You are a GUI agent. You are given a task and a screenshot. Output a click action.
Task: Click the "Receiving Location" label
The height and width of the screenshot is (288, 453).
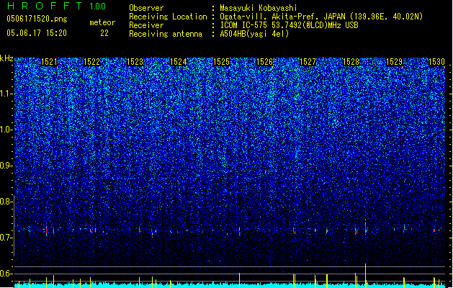pos(168,17)
